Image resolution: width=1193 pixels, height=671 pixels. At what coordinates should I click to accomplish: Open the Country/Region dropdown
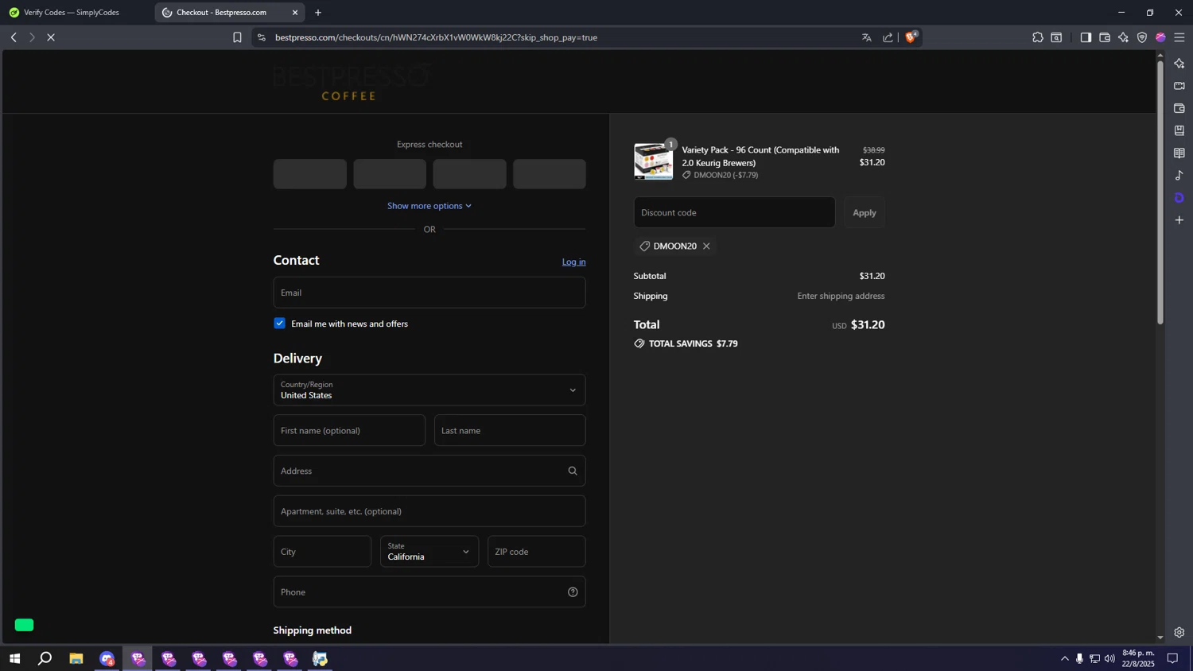point(429,390)
